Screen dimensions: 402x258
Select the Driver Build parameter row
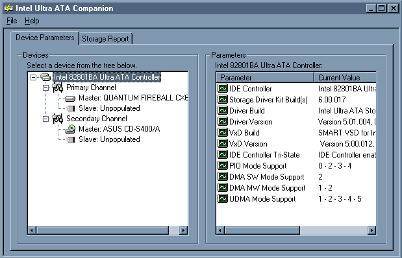click(296, 111)
